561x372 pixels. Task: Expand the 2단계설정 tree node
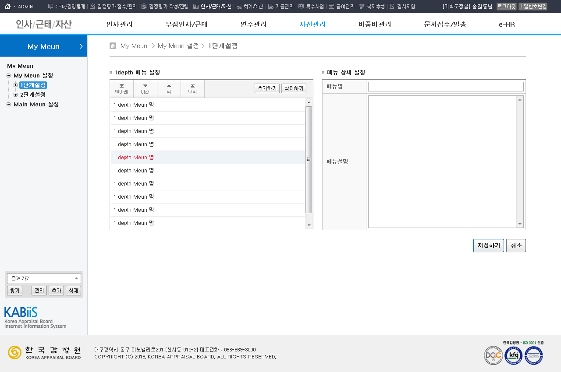point(16,95)
